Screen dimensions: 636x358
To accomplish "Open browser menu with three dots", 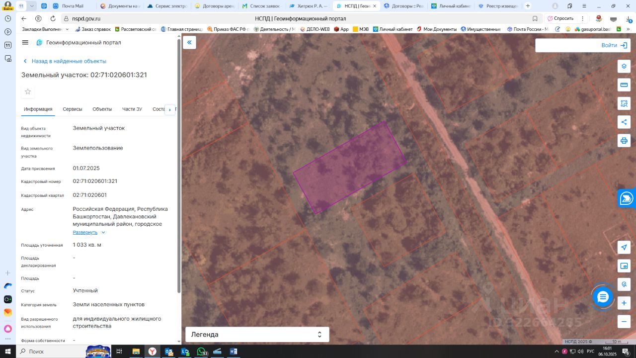I will tap(583, 18).
